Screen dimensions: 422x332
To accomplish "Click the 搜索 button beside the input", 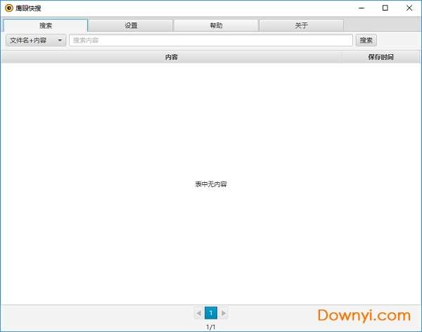I will tap(366, 40).
